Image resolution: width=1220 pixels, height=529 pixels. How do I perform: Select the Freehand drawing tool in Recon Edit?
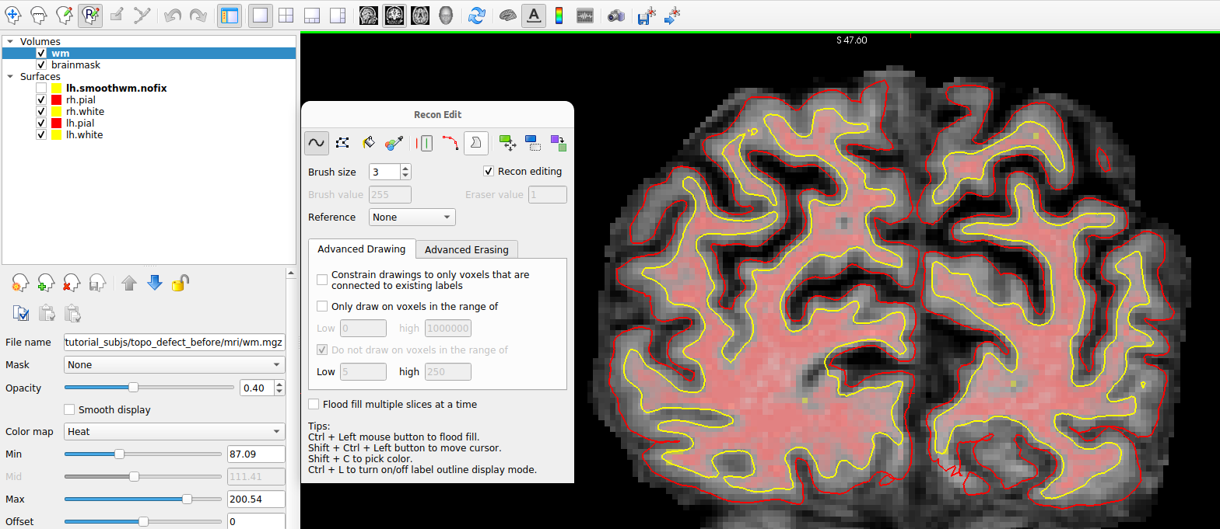click(317, 142)
